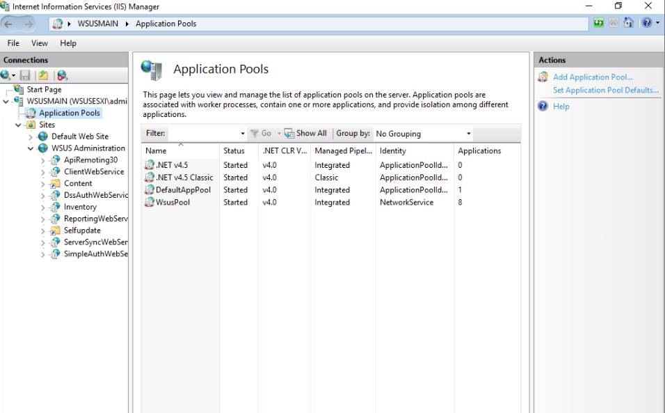This screenshot has width=665, height=413.
Task: Click the Add Application Pool link
Action: (593, 77)
